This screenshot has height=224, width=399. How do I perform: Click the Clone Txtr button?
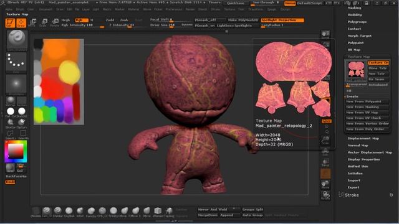(x=378, y=68)
